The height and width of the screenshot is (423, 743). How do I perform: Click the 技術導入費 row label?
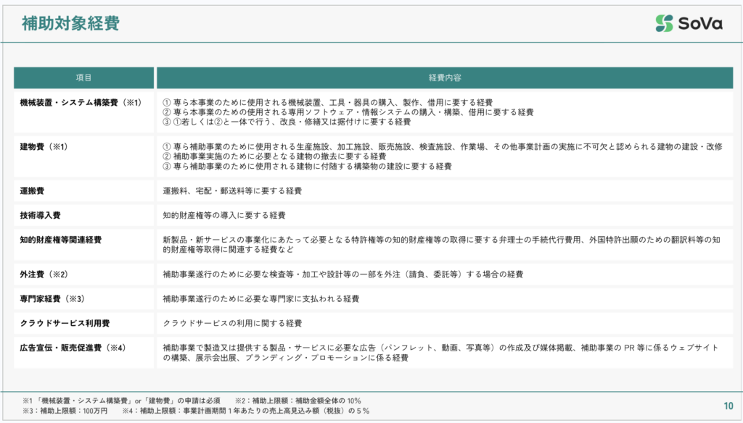[x=40, y=215]
